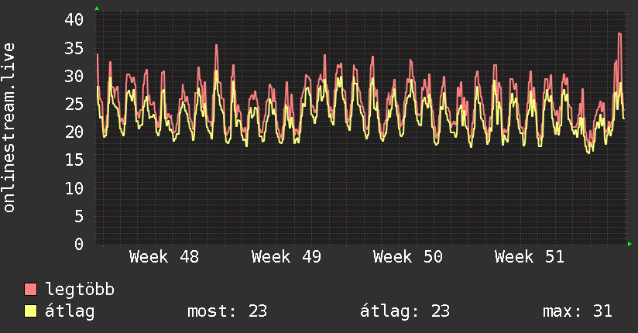Click the 40 label on the y-axis
This screenshot has height=333, width=638.
(74, 20)
